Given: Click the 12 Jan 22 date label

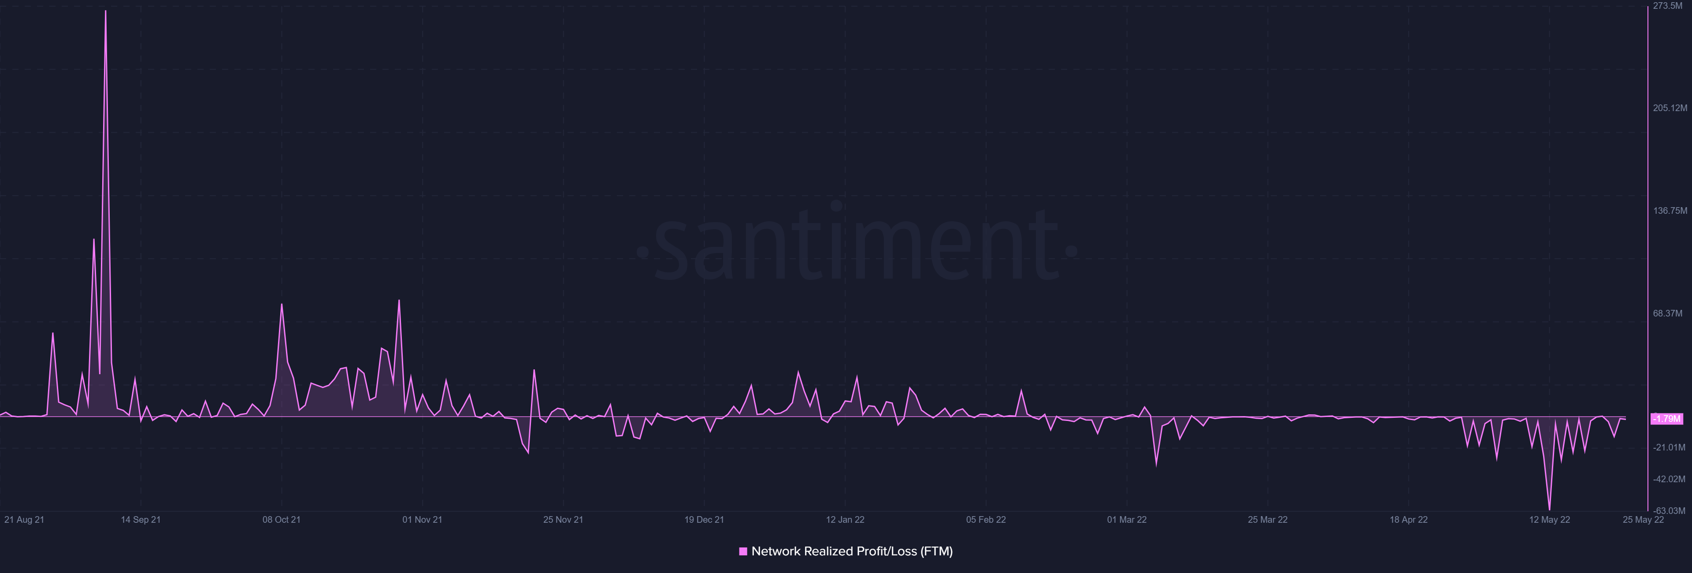Looking at the screenshot, I should pyautogui.click(x=845, y=520).
